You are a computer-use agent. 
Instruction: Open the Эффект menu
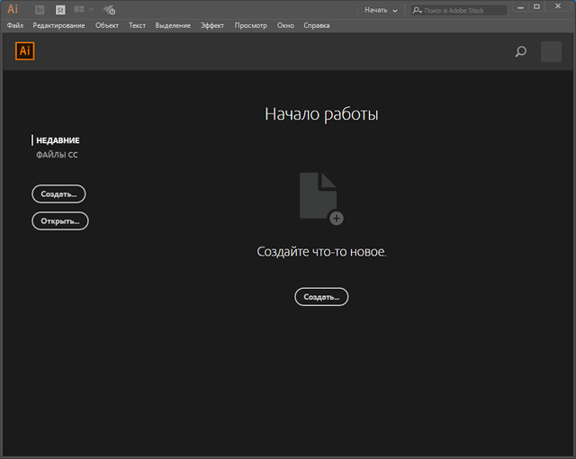tap(212, 25)
